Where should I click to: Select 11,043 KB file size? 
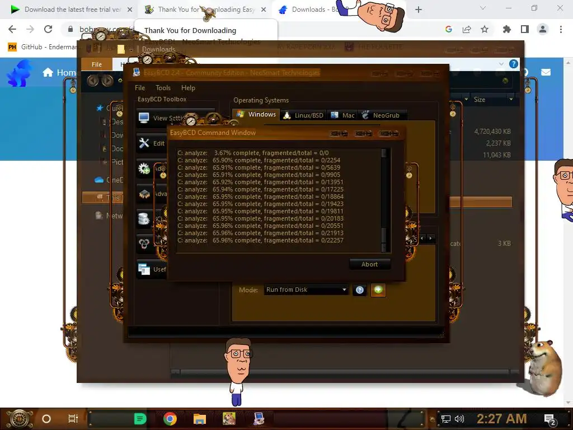pos(497,155)
